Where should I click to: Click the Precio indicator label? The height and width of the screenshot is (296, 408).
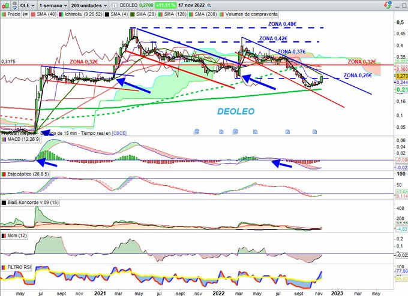(x=14, y=14)
